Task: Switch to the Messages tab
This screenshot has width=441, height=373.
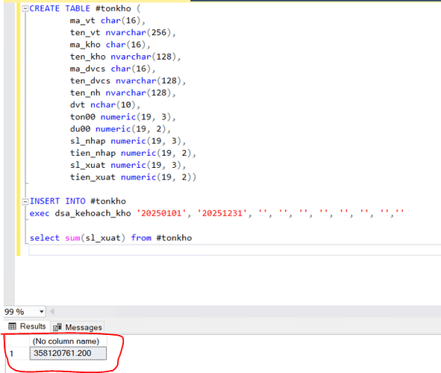Action: tap(78, 327)
